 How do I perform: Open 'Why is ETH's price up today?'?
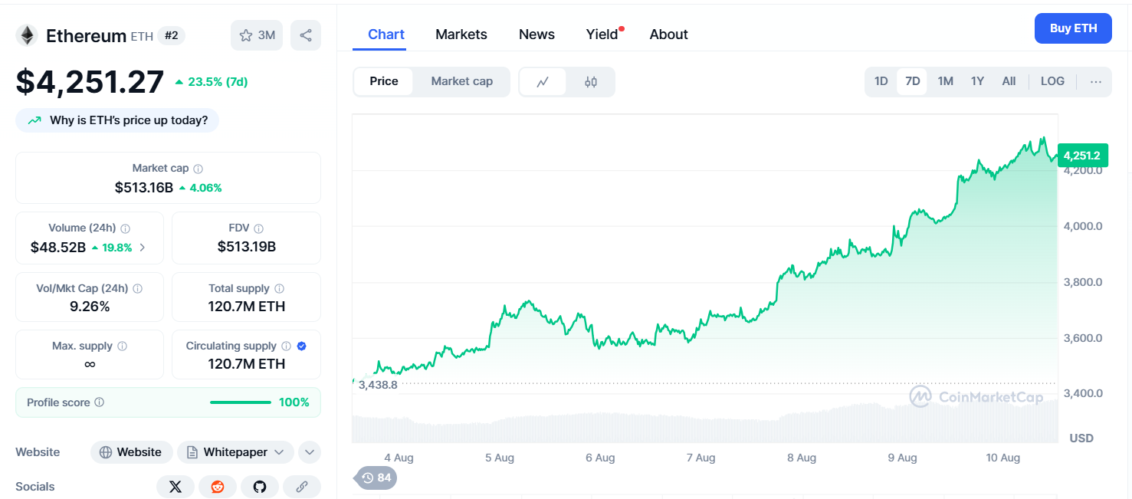click(118, 120)
